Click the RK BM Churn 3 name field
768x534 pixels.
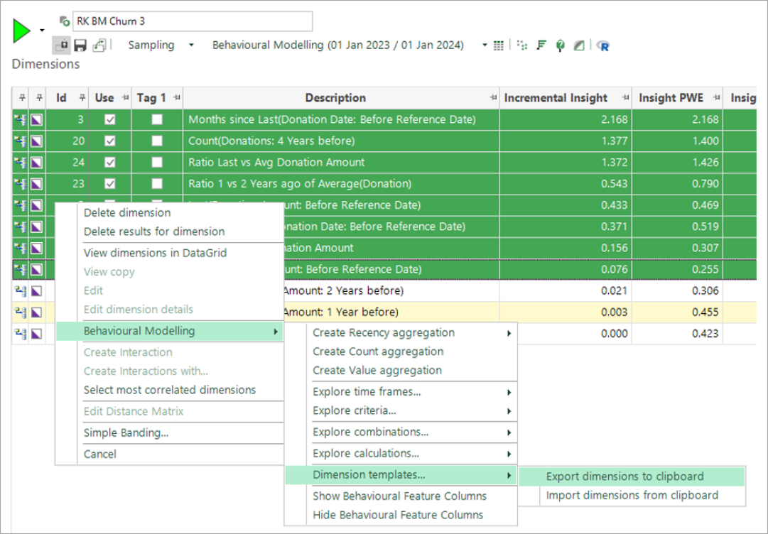point(192,21)
